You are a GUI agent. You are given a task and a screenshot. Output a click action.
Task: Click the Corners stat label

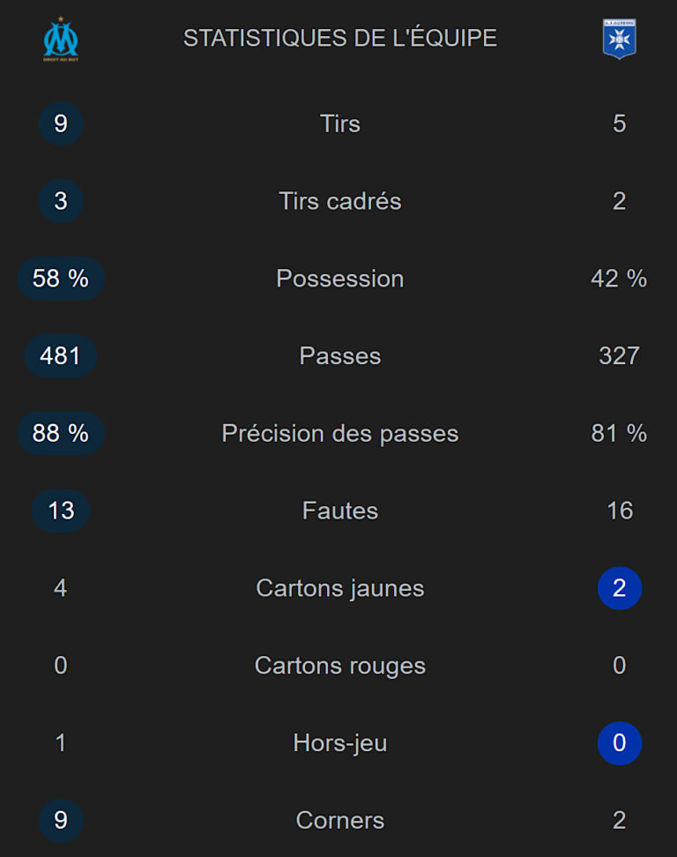339,821
